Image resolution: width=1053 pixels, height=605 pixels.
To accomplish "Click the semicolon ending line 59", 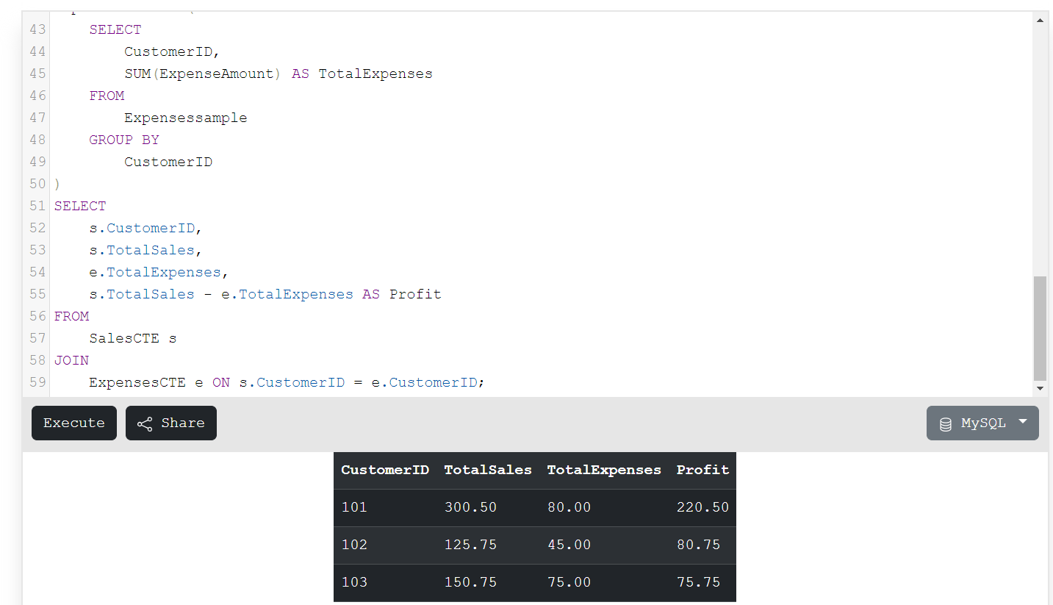I will point(480,382).
